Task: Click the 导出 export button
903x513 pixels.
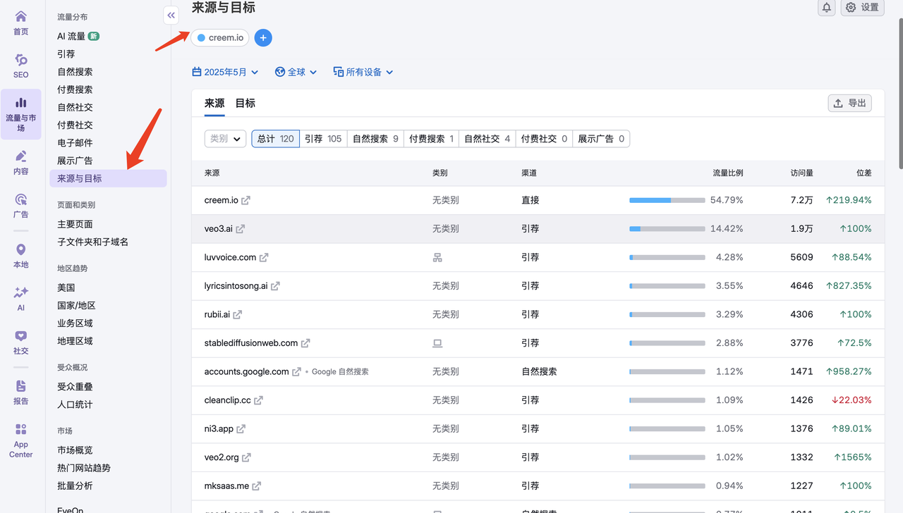Action: coord(849,104)
